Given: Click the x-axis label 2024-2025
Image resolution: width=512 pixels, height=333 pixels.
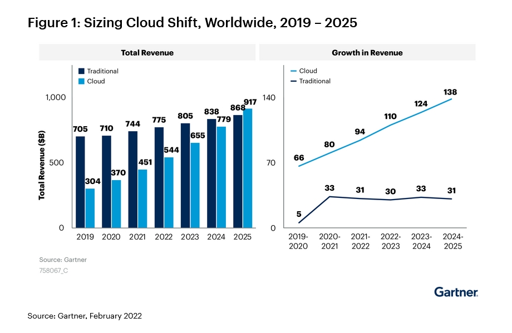Looking at the screenshot, I should tap(453, 241).
